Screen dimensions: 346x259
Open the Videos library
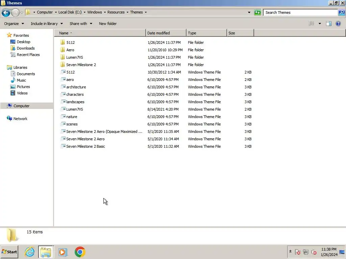tap(22, 93)
